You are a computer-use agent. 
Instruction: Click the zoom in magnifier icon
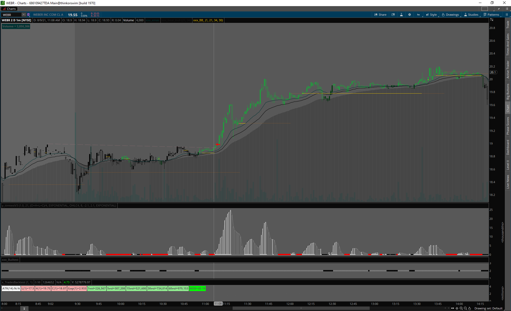click(x=461, y=308)
